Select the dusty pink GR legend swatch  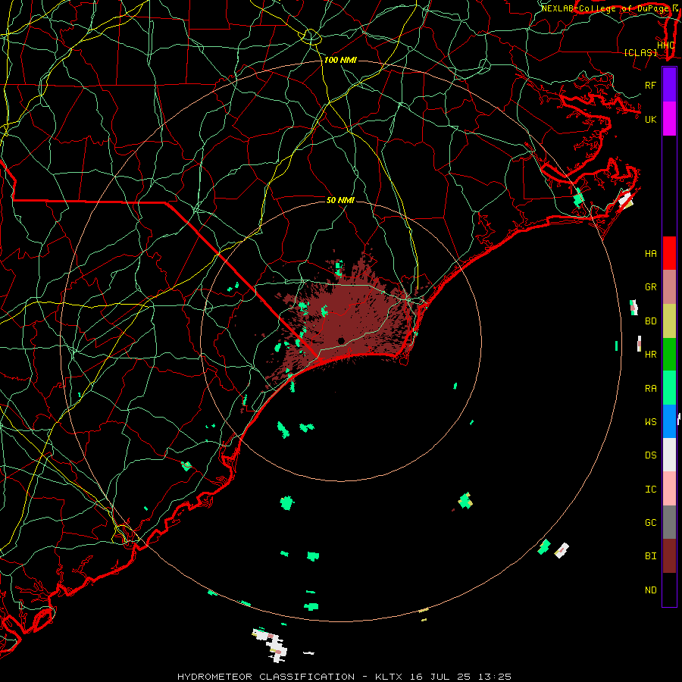pyautogui.click(x=669, y=287)
